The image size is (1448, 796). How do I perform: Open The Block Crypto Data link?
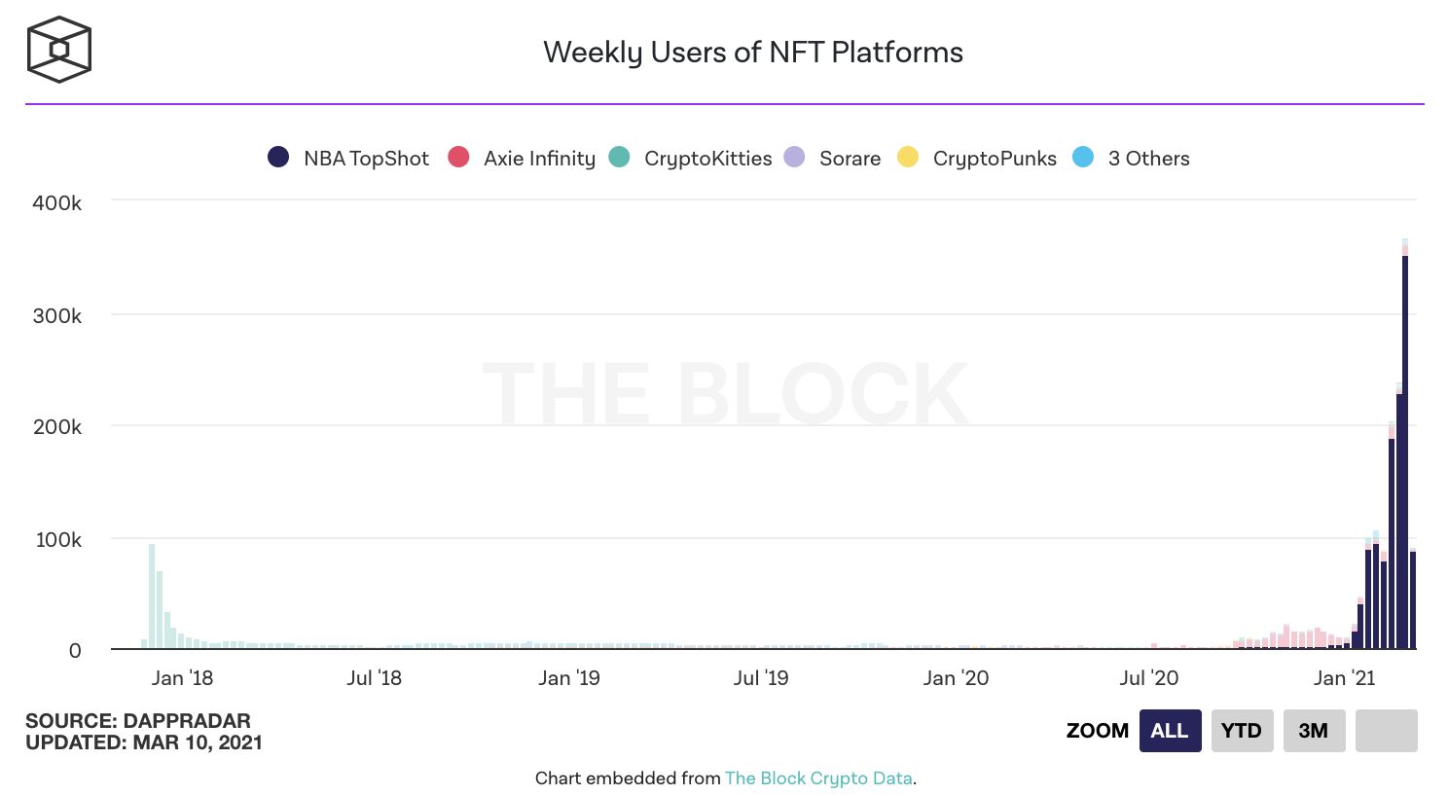point(818,778)
